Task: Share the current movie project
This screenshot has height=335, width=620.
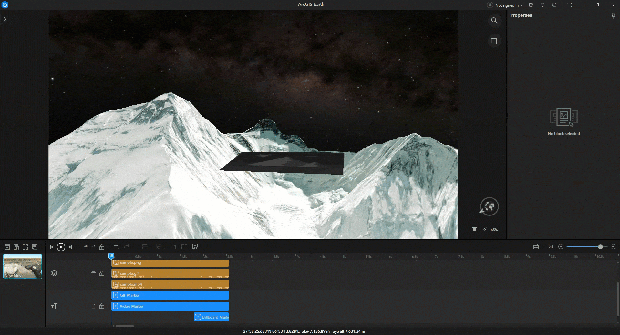Action: pos(85,247)
